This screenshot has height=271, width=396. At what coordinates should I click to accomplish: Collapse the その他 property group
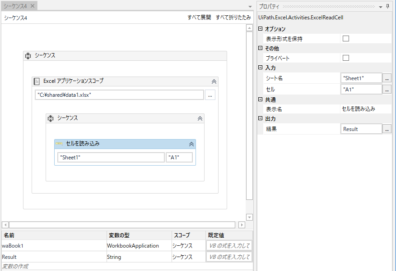[261, 48]
